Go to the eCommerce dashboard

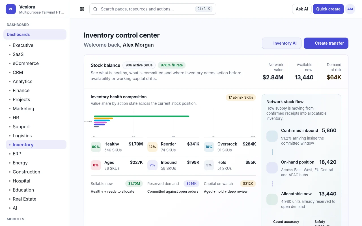pyautogui.click(x=36, y=63)
